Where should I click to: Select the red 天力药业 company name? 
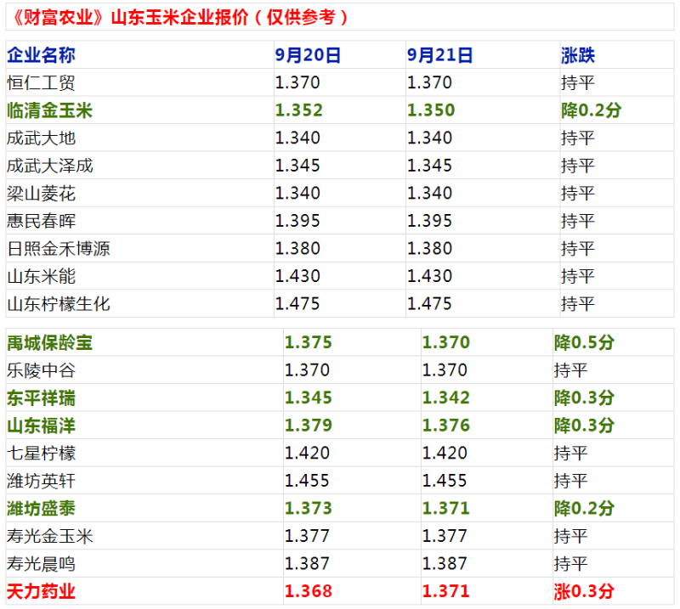point(41,591)
